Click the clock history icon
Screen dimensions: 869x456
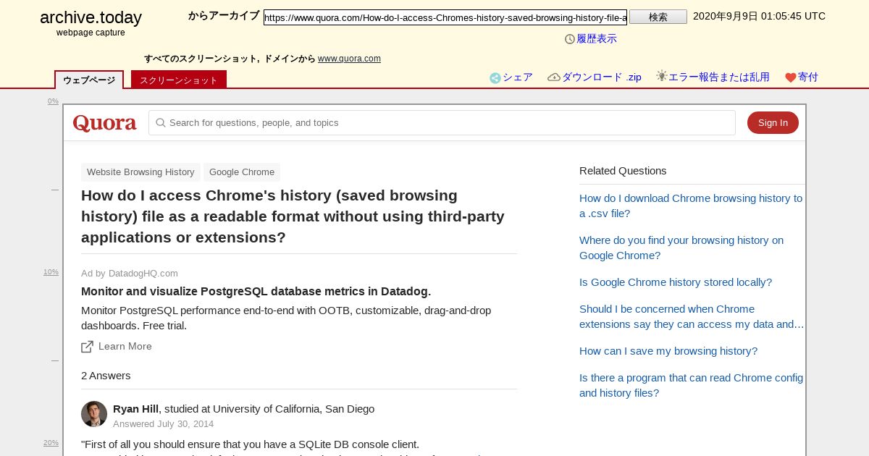pos(570,39)
